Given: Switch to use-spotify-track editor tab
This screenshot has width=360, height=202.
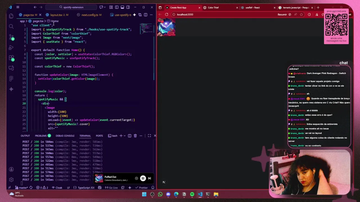Looking at the screenshot, I should point(121,15).
